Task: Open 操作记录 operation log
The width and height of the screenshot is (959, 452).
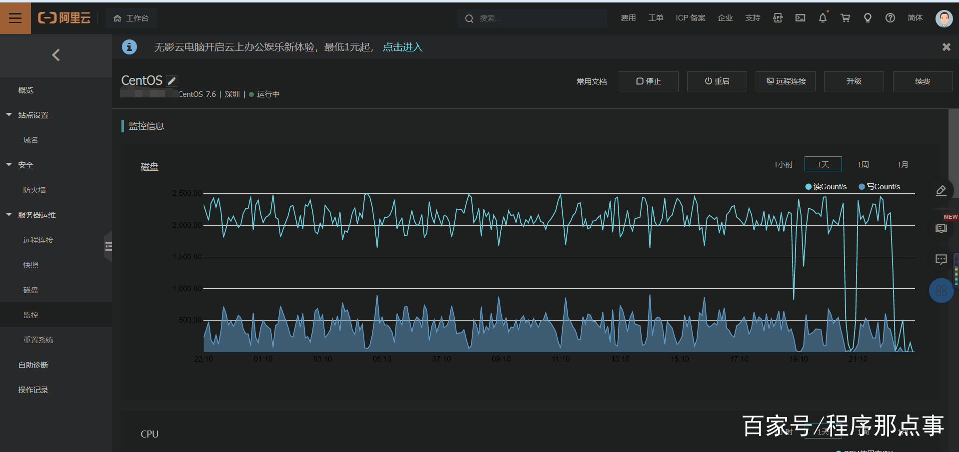Action: click(56, 390)
